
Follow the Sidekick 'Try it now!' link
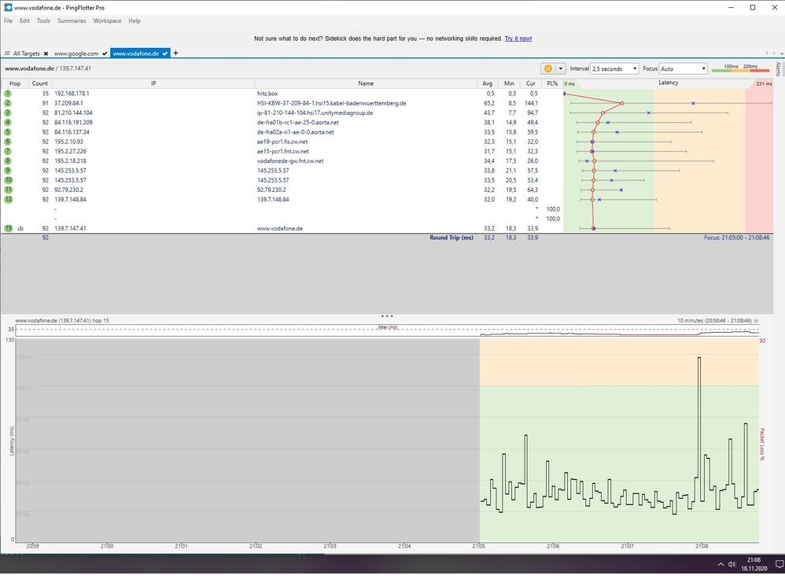pos(518,39)
